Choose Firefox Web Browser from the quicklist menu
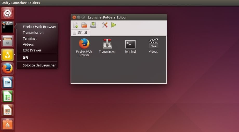The image size is (239, 132). (39, 27)
